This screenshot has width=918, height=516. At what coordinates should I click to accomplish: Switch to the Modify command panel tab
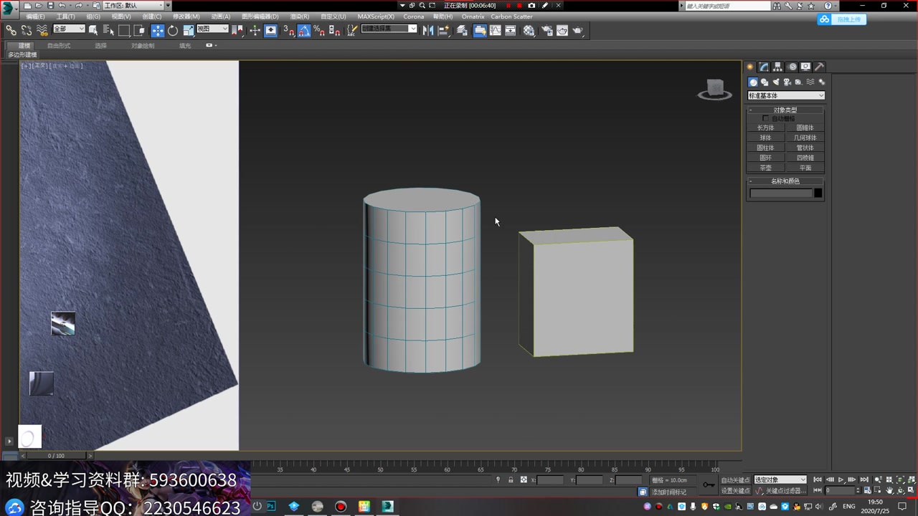[x=764, y=67]
